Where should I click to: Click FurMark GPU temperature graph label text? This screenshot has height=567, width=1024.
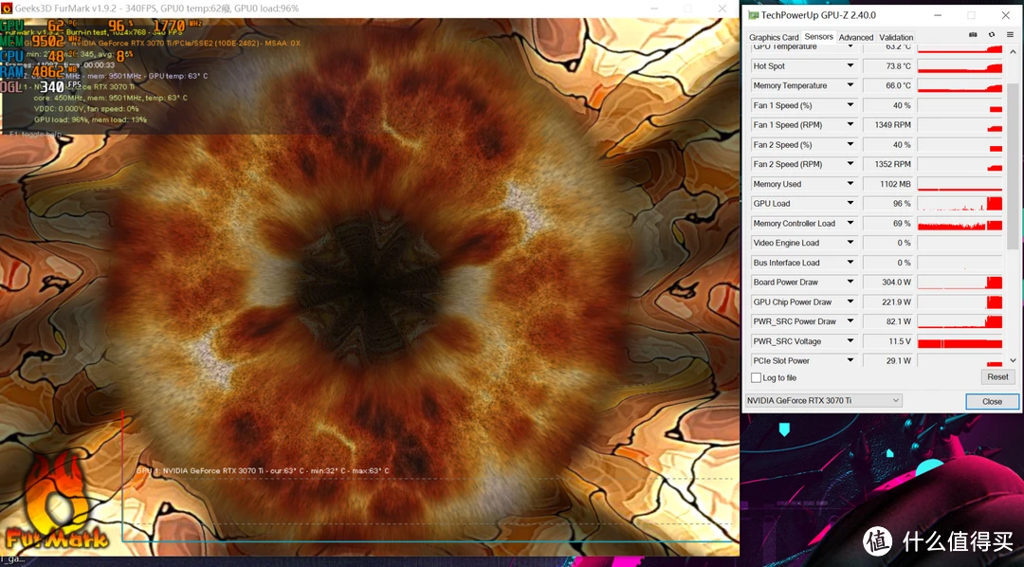coord(263,470)
